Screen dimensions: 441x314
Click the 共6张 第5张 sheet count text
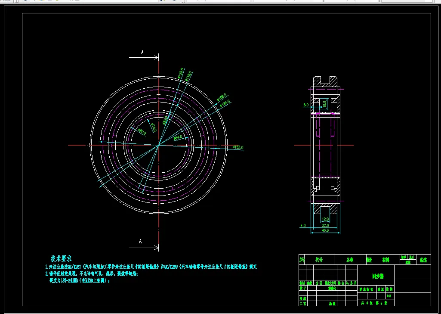[374, 303]
